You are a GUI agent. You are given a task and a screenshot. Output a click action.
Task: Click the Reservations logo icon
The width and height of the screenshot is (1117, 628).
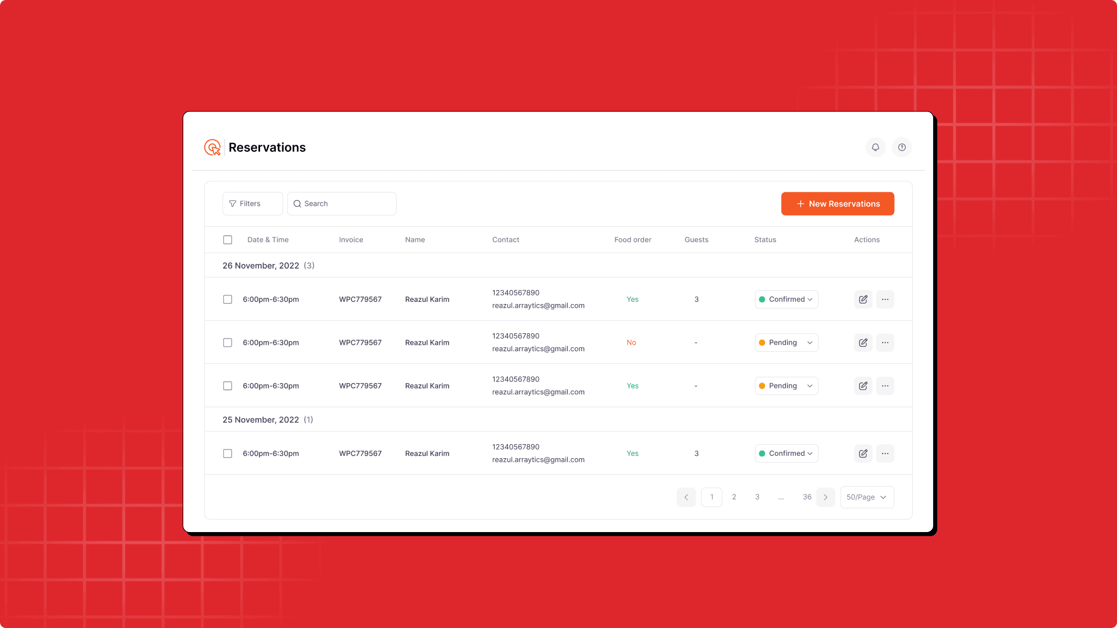[x=212, y=147]
